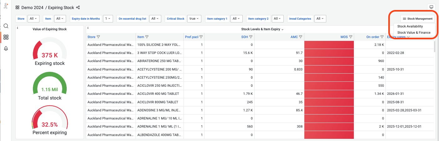Image resolution: width=439 pixels, height=141 pixels.
Task: Click info icon on Value of Expiring Stock panel
Action: pos(18,28)
